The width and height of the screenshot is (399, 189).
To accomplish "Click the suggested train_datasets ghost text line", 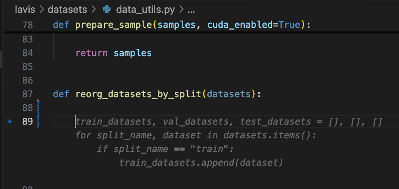I will pyautogui.click(x=228, y=122).
